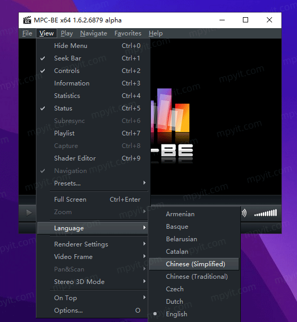Screen dimensions: 297x322
Task: Open the Favorites menu
Action: (128, 33)
